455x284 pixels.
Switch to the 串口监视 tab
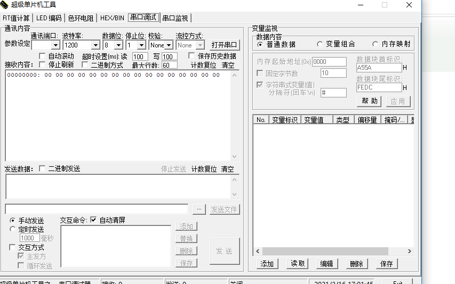point(175,18)
